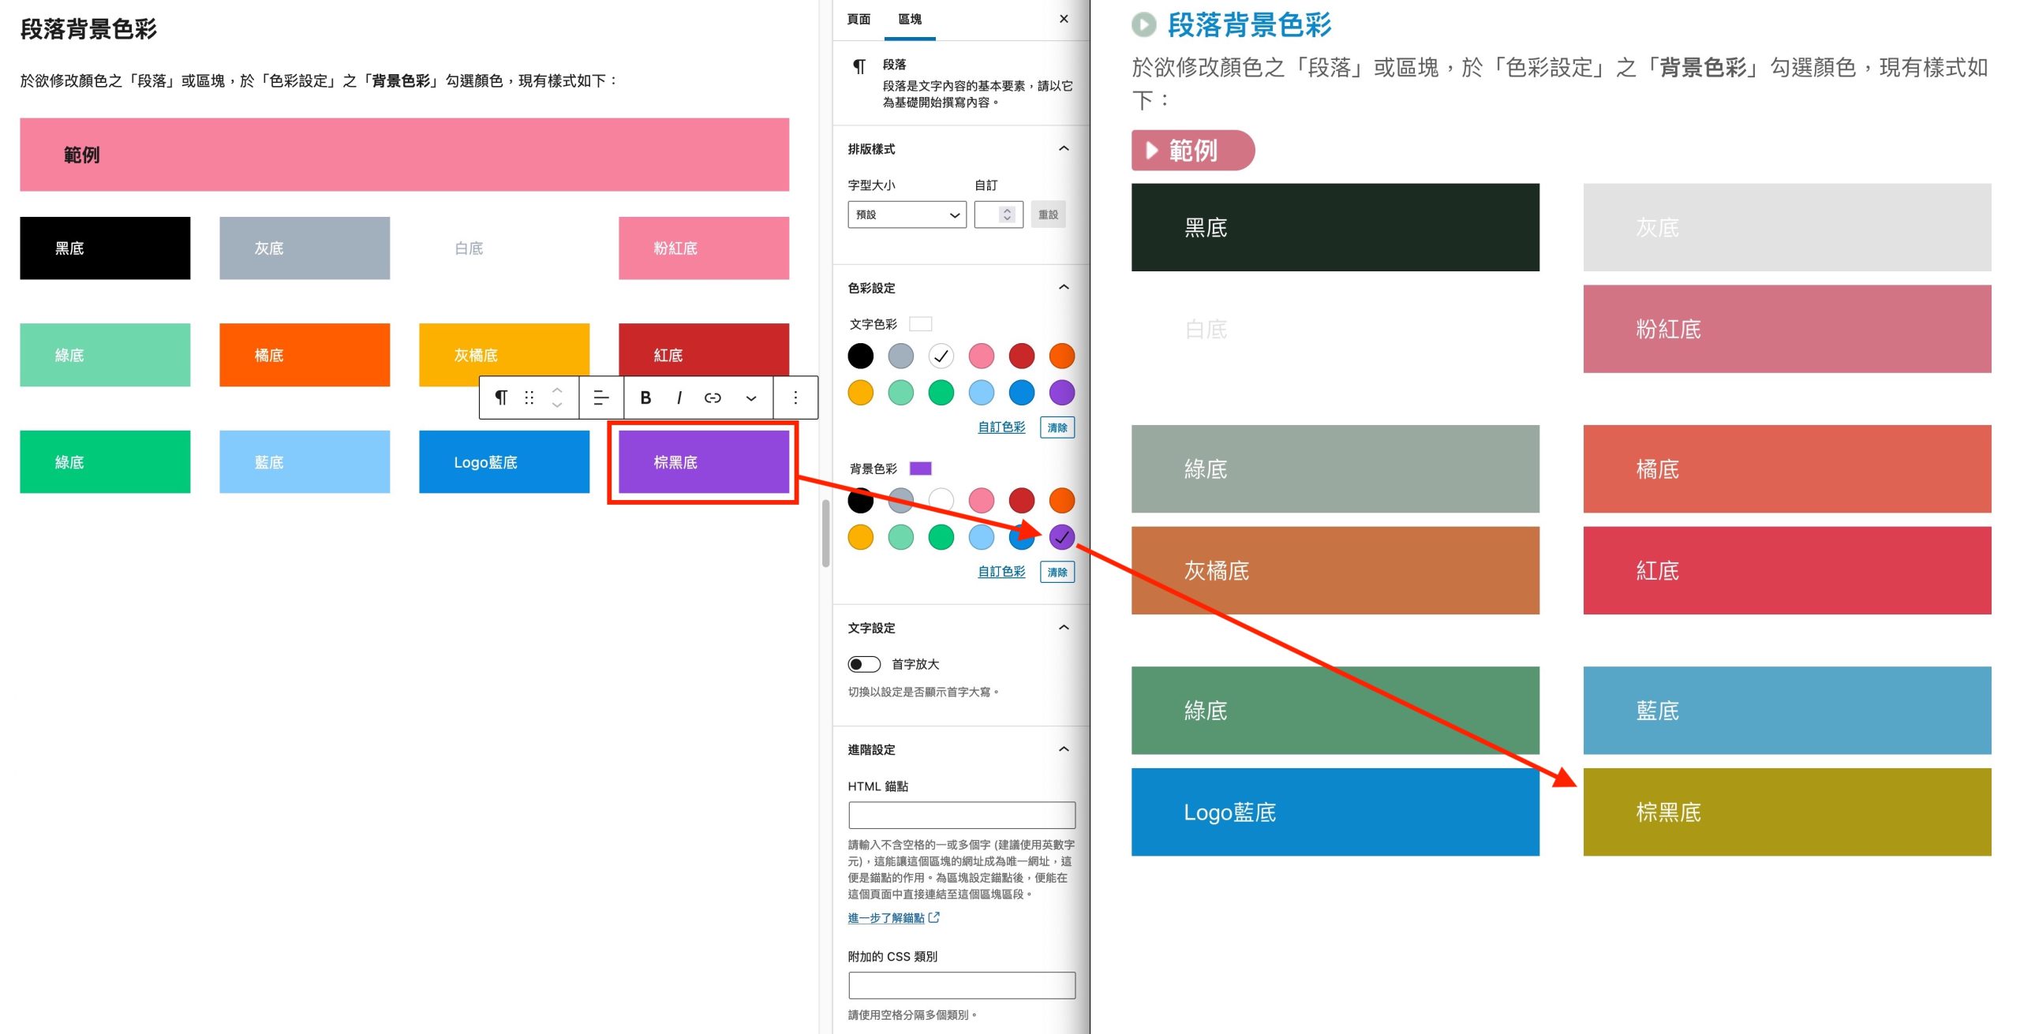Pick yellow-orange background color swatch
This screenshot has width=2020, height=1034.
(x=861, y=537)
